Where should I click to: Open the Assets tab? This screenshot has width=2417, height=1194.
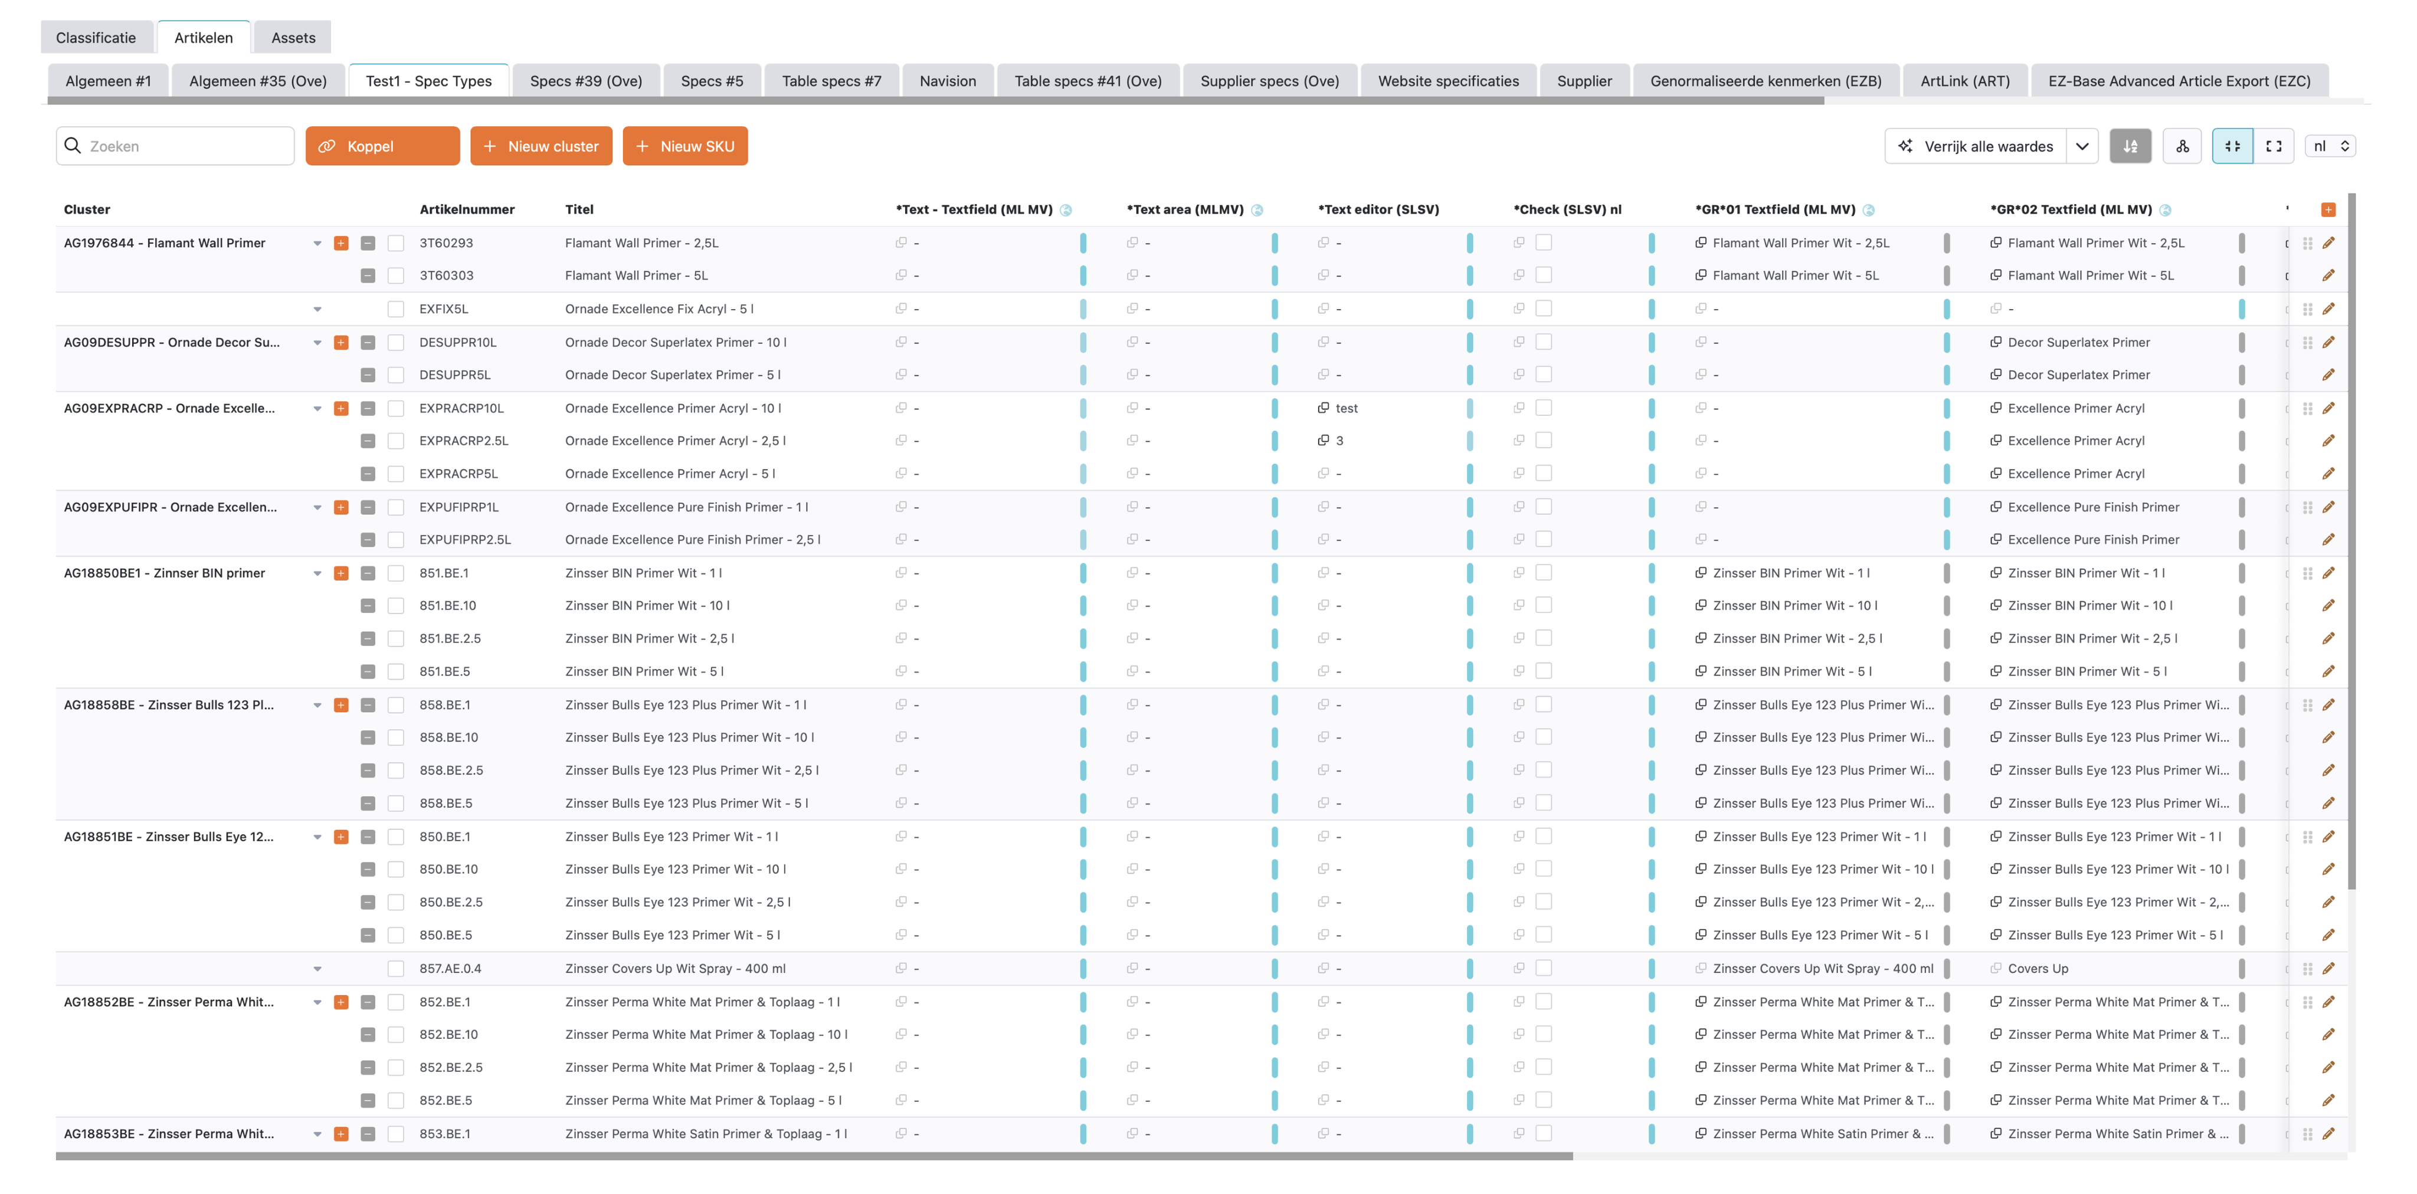coord(293,38)
